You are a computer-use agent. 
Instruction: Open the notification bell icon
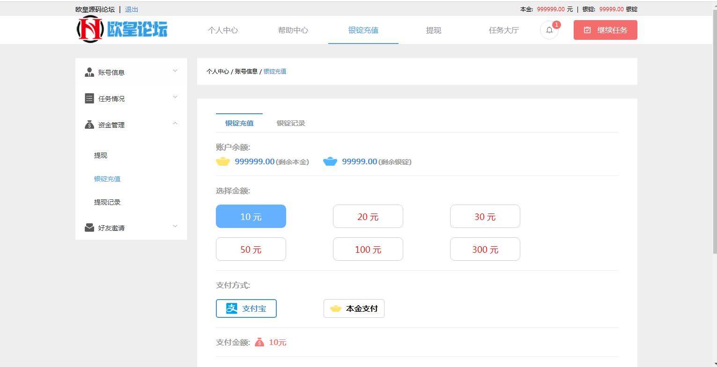coord(549,29)
